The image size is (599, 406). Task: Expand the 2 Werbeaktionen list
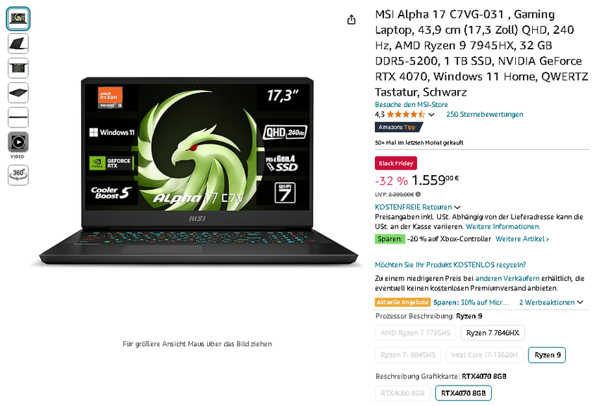tap(551, 302)
